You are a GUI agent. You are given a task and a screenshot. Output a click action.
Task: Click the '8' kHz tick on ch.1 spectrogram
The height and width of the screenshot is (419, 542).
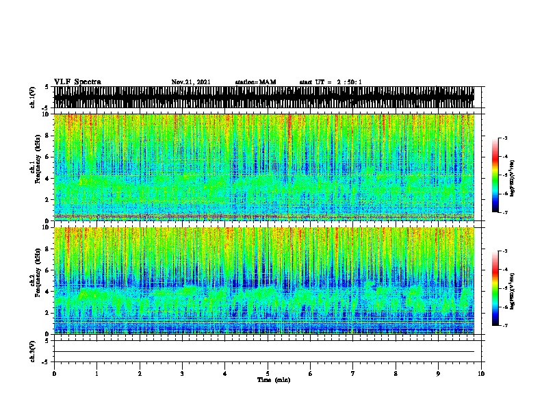(x=48, y=136)
